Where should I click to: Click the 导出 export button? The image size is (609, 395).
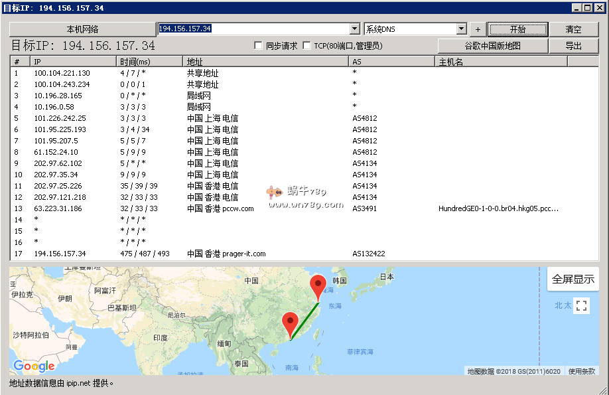pyautogui.click(x=573, y=46)
